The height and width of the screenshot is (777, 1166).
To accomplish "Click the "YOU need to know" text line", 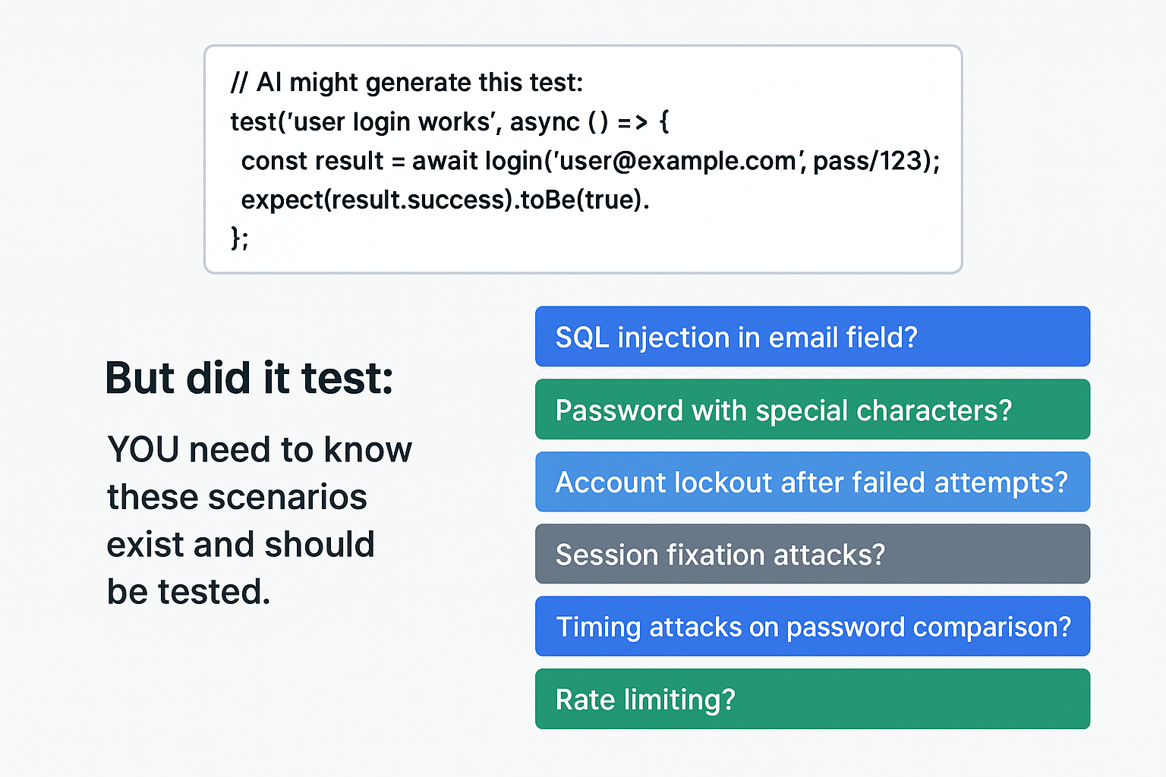I will click(260, 449).
